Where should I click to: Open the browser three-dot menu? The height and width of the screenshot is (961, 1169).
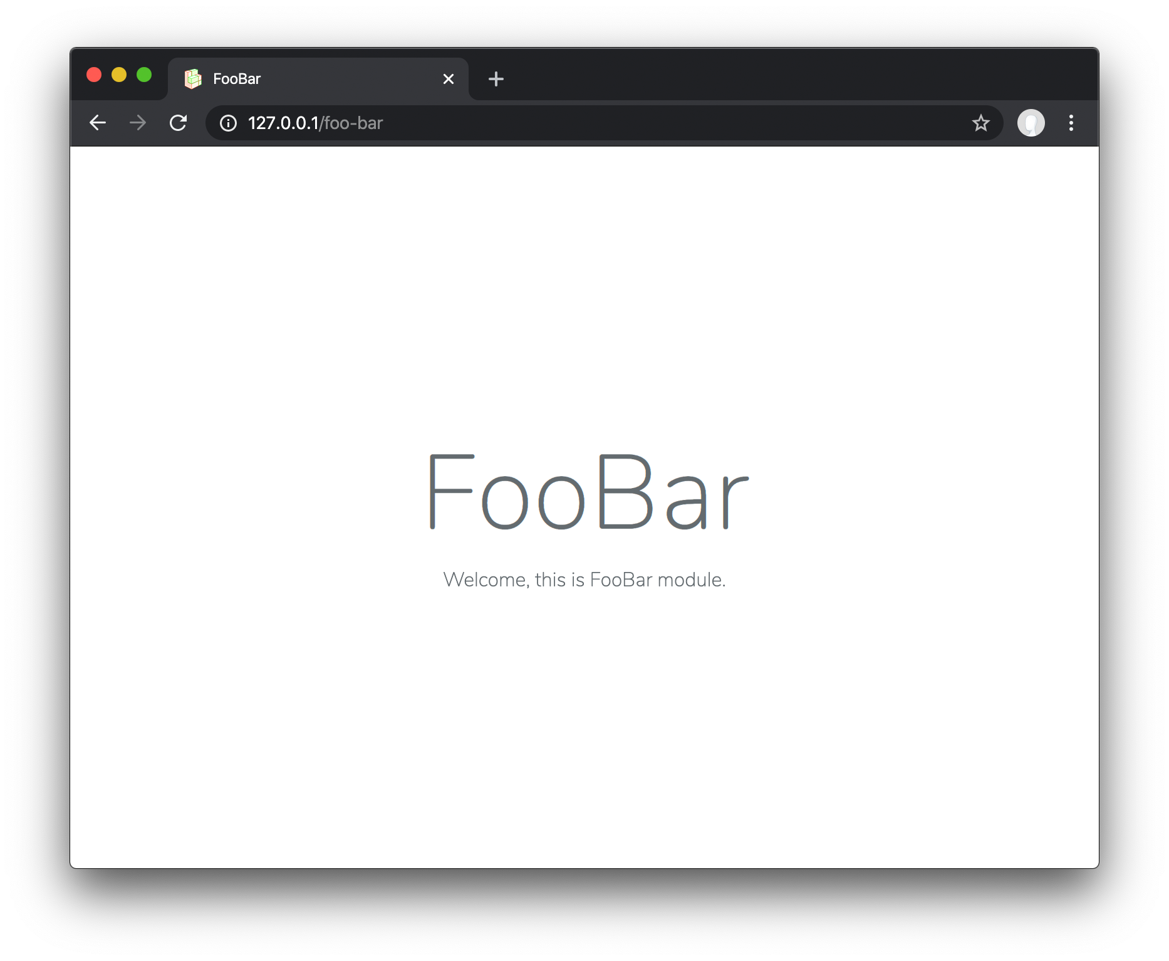click(1071, 123)
